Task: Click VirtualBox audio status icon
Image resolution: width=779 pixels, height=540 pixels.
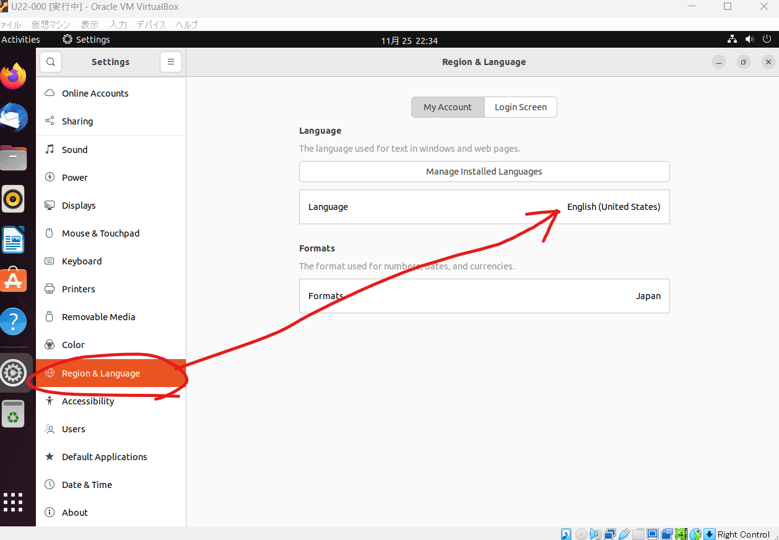Action: point(595,534)
